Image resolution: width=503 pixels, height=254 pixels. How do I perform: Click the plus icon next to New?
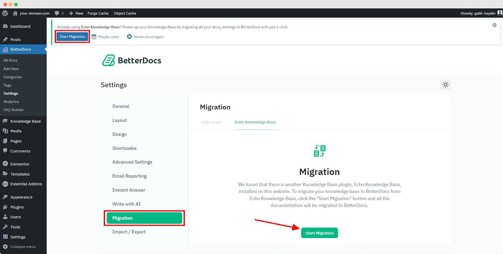click(x=71, y=13)
